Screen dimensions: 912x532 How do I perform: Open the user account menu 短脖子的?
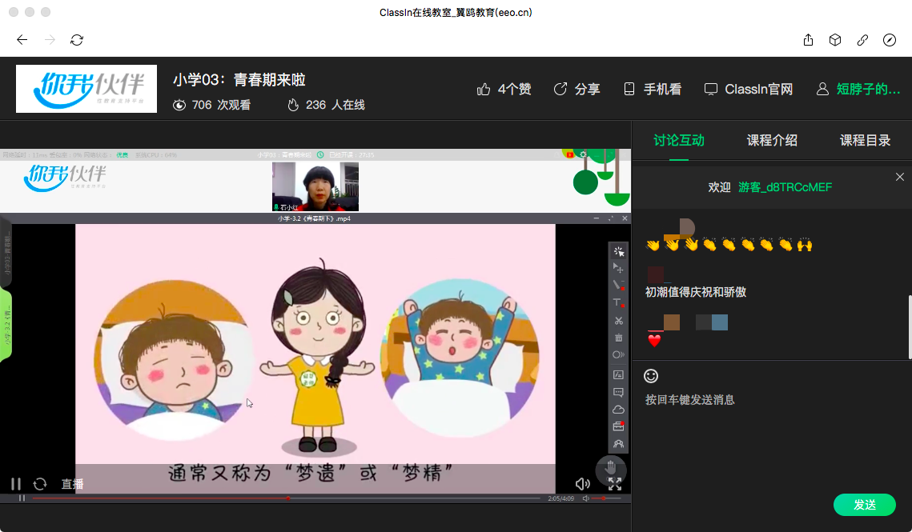[859, 89]
